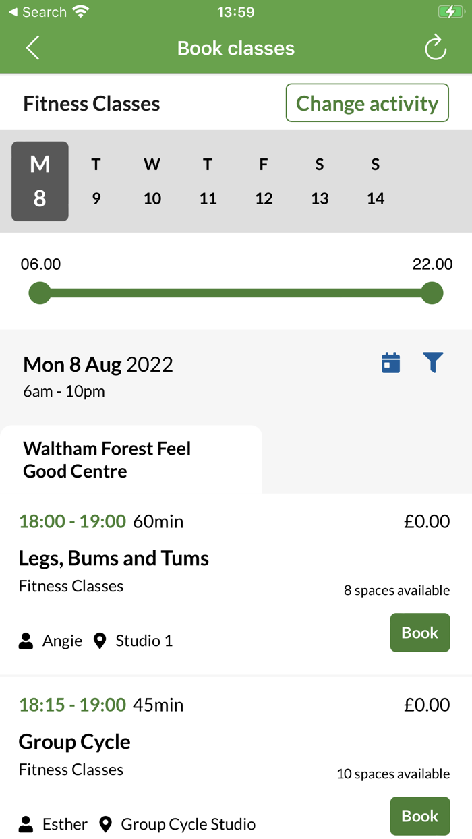This screenshot has width=472, height=839.
Task: Book the Legs, Bums and Tums class
Action: tap(419, 633)
